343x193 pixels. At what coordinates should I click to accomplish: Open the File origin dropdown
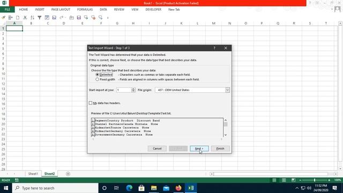tap(227, 90)
